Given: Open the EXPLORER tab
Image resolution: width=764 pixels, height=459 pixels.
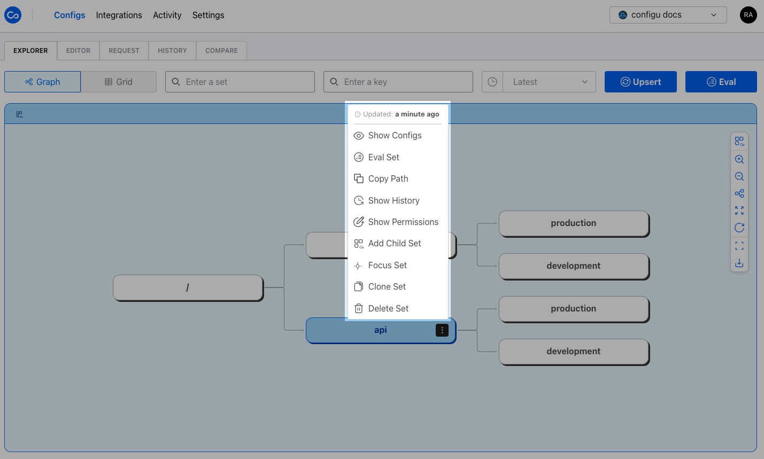Looking at the screenshot, I should (x=30, y=51).
